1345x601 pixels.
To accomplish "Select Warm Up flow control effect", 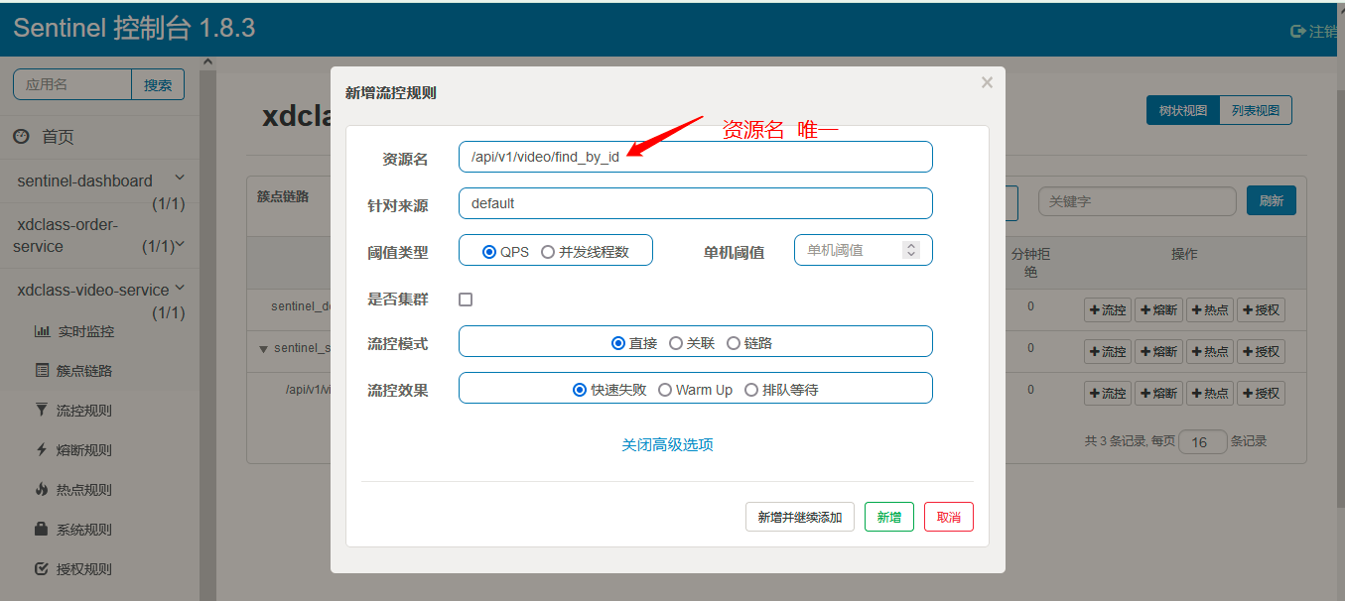I will 665,390.
